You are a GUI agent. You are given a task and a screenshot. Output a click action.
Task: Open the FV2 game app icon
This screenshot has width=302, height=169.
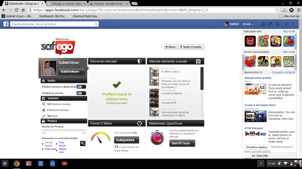[x=263, y=41]
